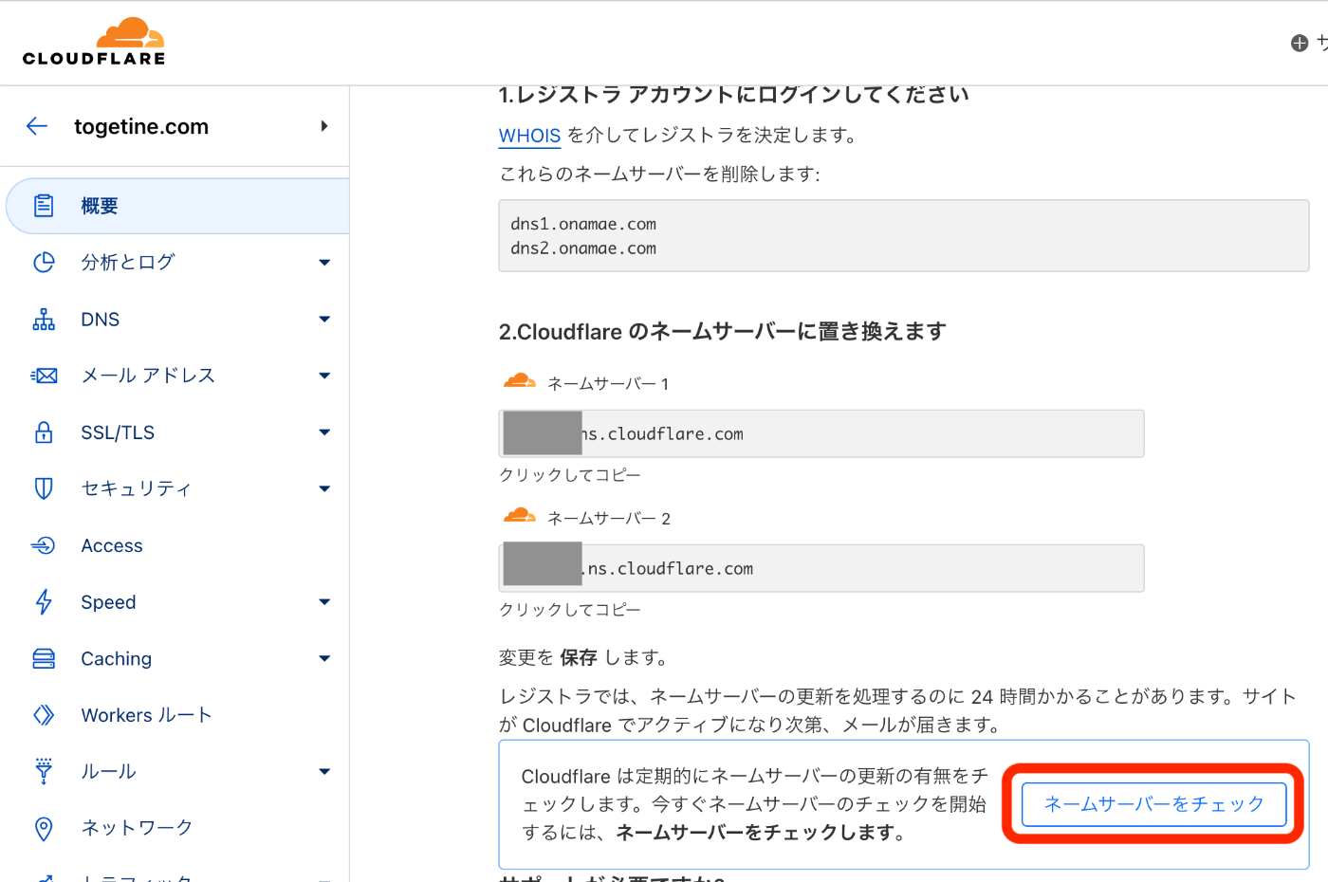Open the 概要 overview menu item
The image size is (1328, 882).
(x=177, y=206)
